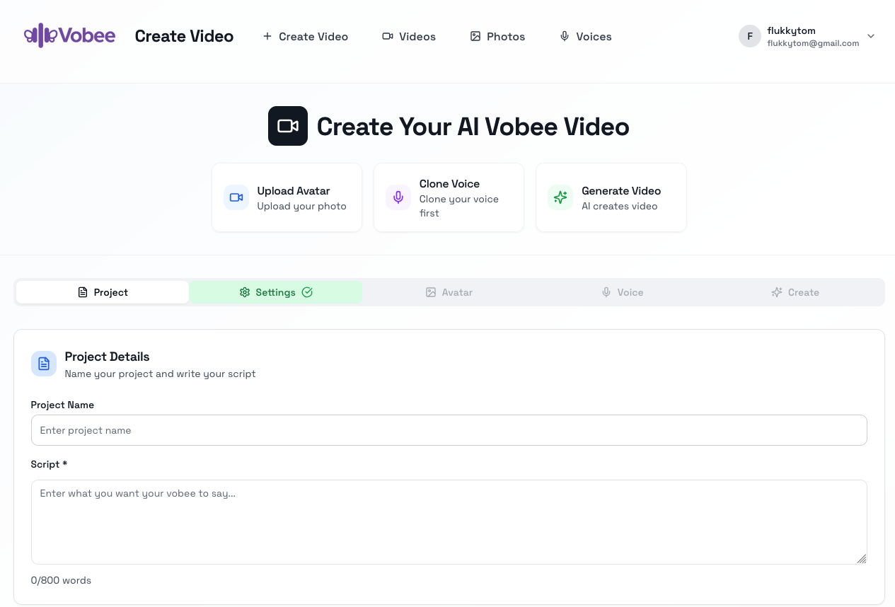Click the black video camera hero icon
Viewport: 895px width, 607px height.
point(288,126)
